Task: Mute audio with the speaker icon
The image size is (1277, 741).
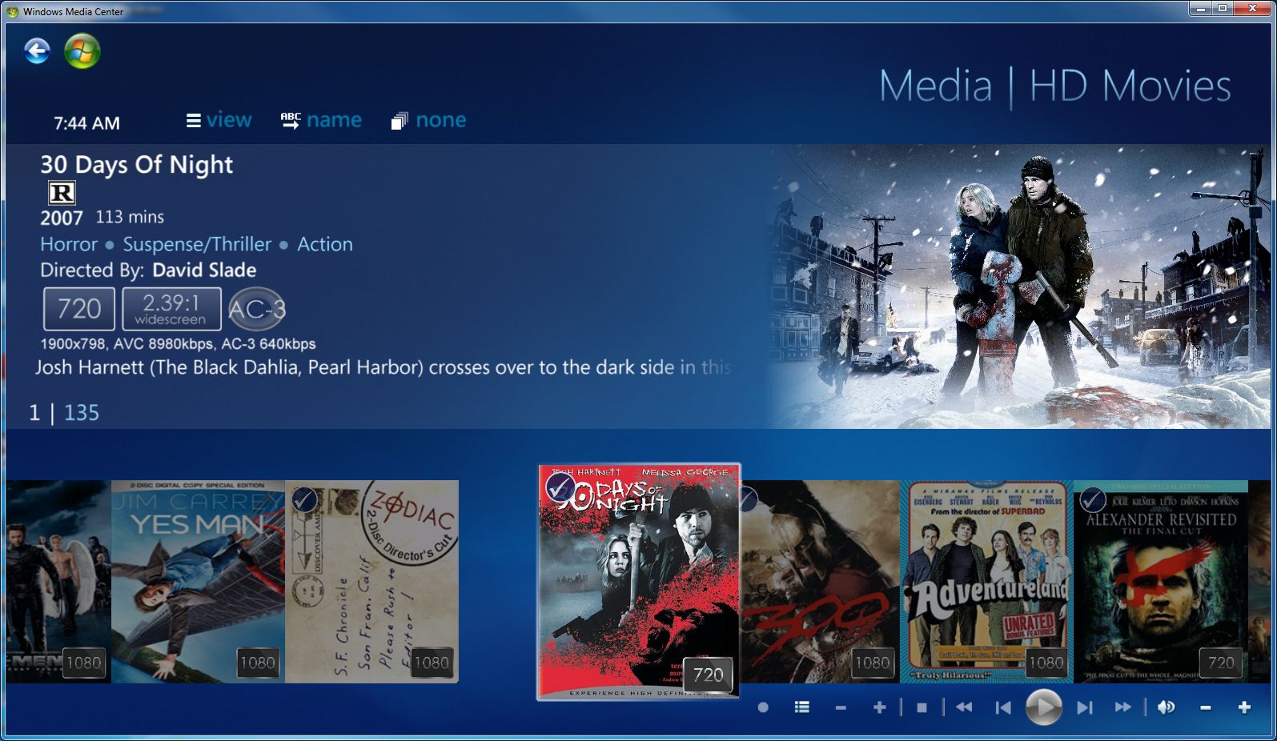Action: pos(1167,707)
